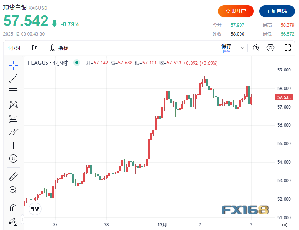Screen dimensions: 299x230
Task: Select the trend line drawing tool
Action: tap(13, 78)
